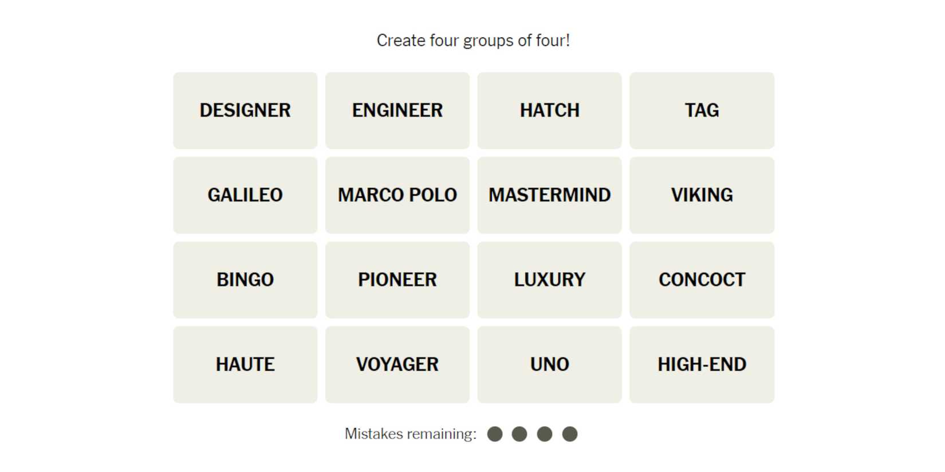Click the "Create four groups of four!" heading
This screenshot has width=945, height=472.
click(473, 41)
